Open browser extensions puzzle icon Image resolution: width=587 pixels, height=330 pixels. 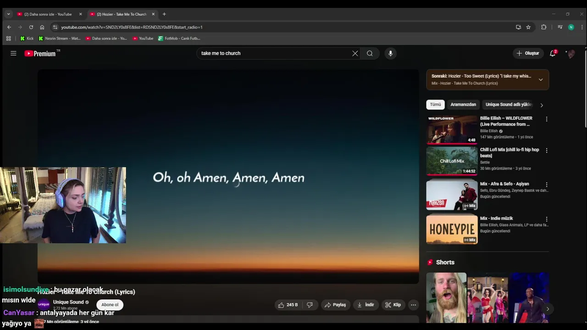(544, 27)
